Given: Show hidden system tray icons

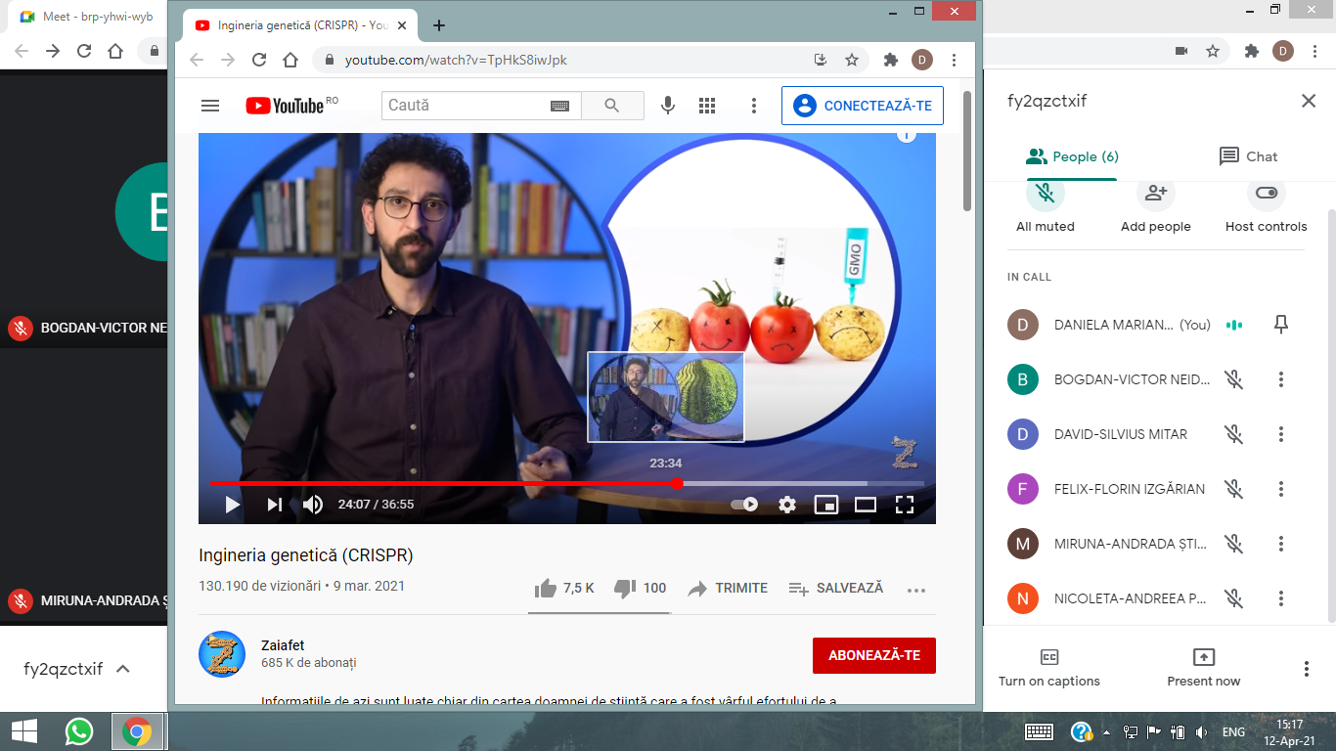Looking at the screenshot, I should tap(1106, 732).
